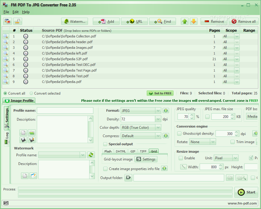
Task: Click the info icon next to Compress
Action: (166, 136)
